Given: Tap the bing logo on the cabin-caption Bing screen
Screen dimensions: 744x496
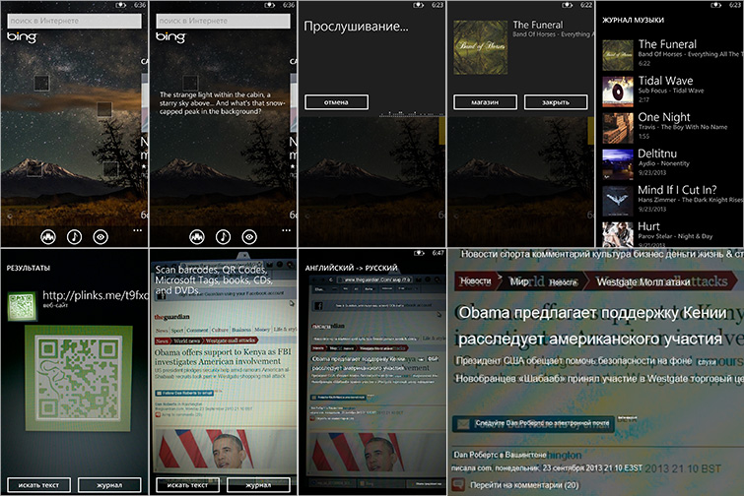Looking at the screenshot, I should click(x=170, y=37).
